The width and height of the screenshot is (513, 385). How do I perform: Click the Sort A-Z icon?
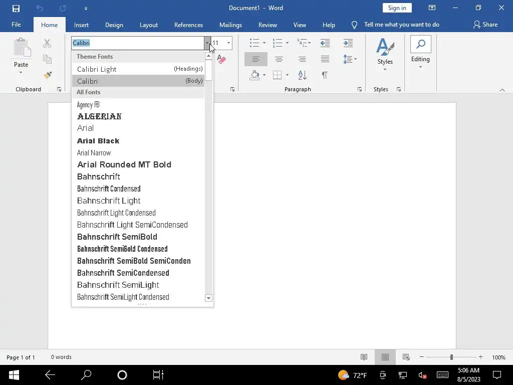[x=302, y=75]
